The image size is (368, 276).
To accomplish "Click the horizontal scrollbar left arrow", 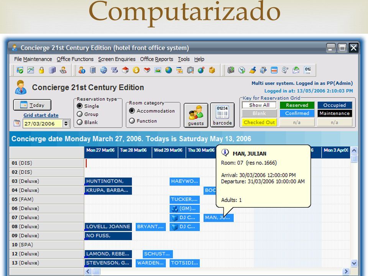I will coord(88,271).
